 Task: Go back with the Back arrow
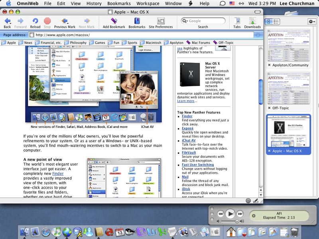tap(7, 21)
